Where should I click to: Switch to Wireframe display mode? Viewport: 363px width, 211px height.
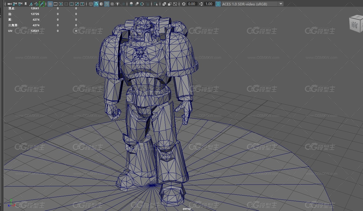click(91, 4)
